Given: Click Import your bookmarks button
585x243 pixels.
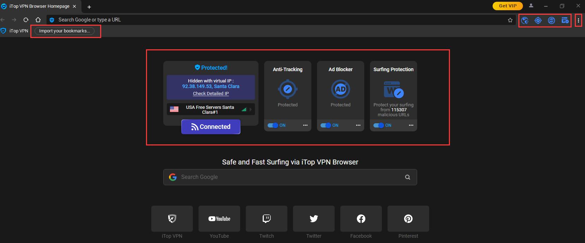Looking at the screenshot, I should [65, 31].
